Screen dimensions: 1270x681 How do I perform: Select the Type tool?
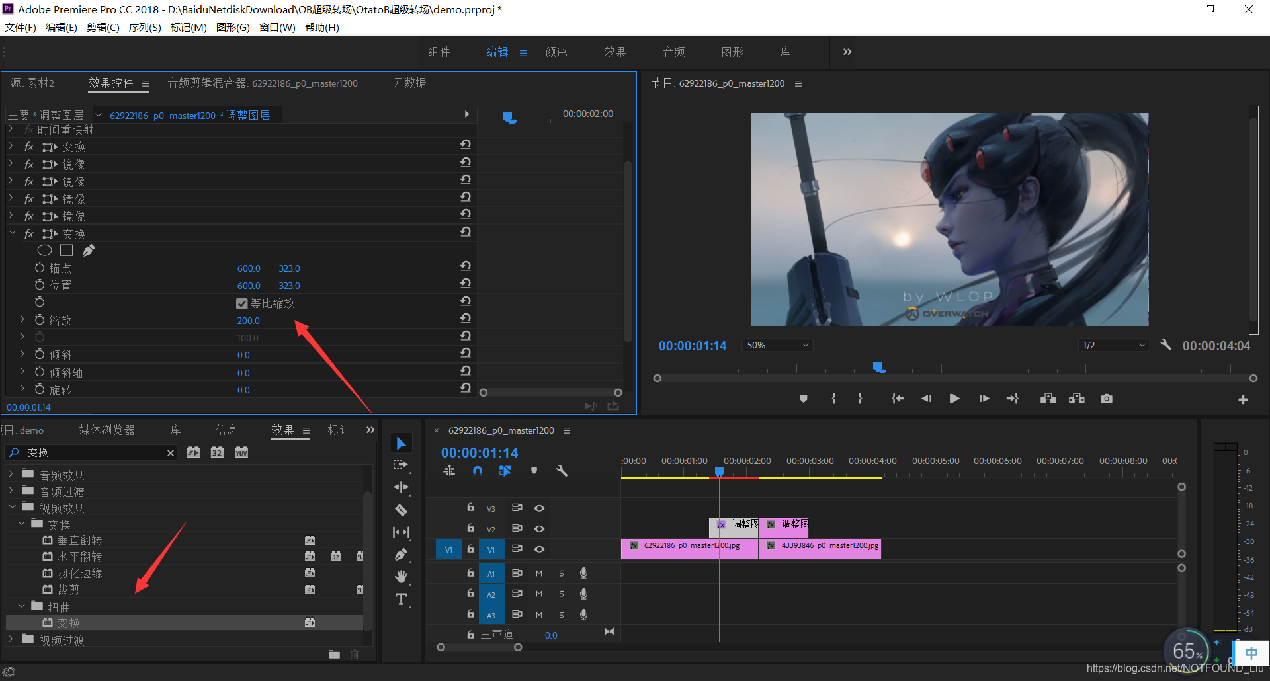[x=401, y=600]
